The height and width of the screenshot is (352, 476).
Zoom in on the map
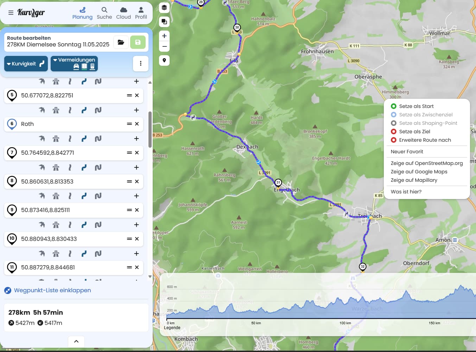click(164, 36)
